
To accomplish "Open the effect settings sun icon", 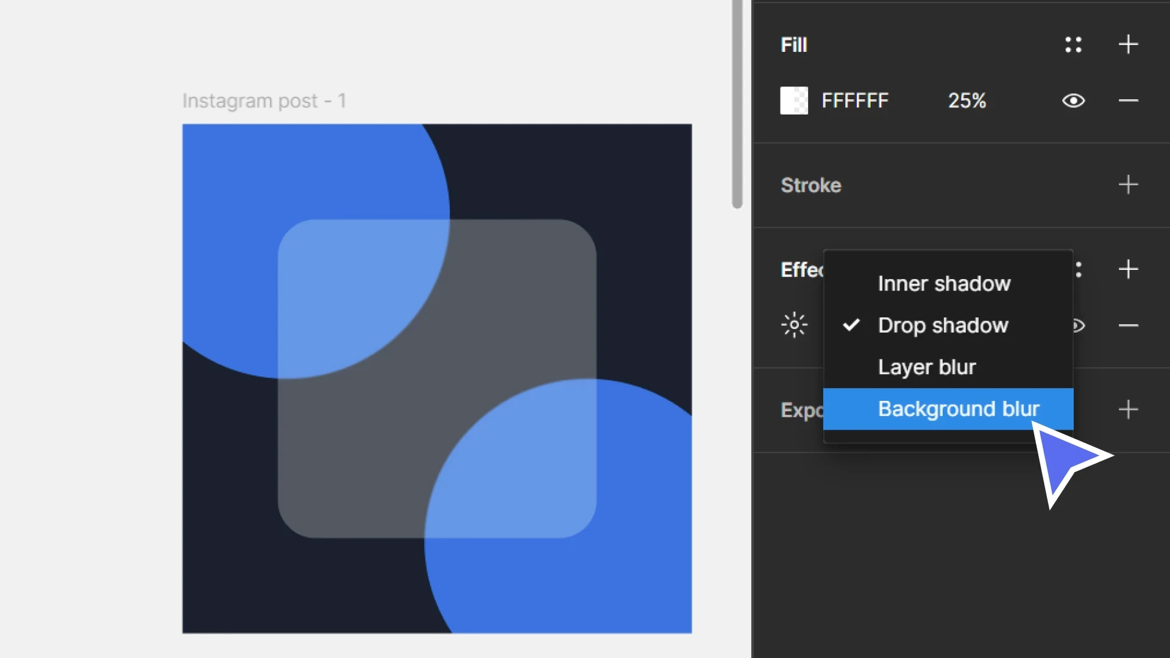I will point(793,325).
